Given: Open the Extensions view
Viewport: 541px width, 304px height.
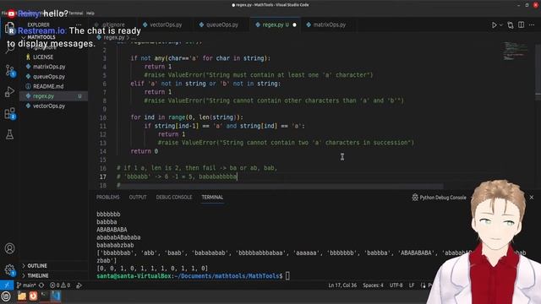Looking at the screenshot, I should tap(9, 113).
